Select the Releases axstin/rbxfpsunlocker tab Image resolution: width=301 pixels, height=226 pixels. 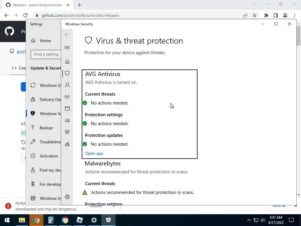[38, 5]
